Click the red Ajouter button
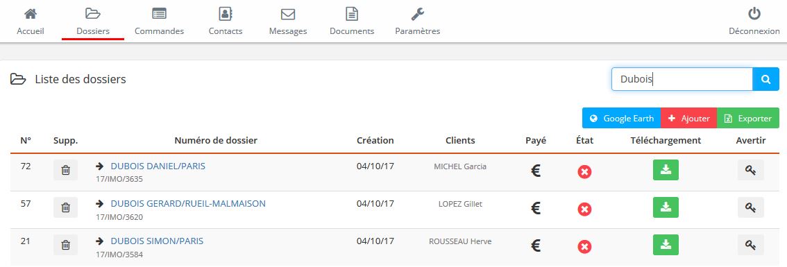This screenshot has width=787, height=267. (x=688, y=119)
